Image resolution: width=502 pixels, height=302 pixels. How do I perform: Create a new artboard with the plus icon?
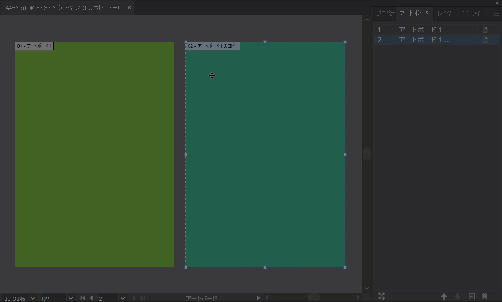coord(471,296)
